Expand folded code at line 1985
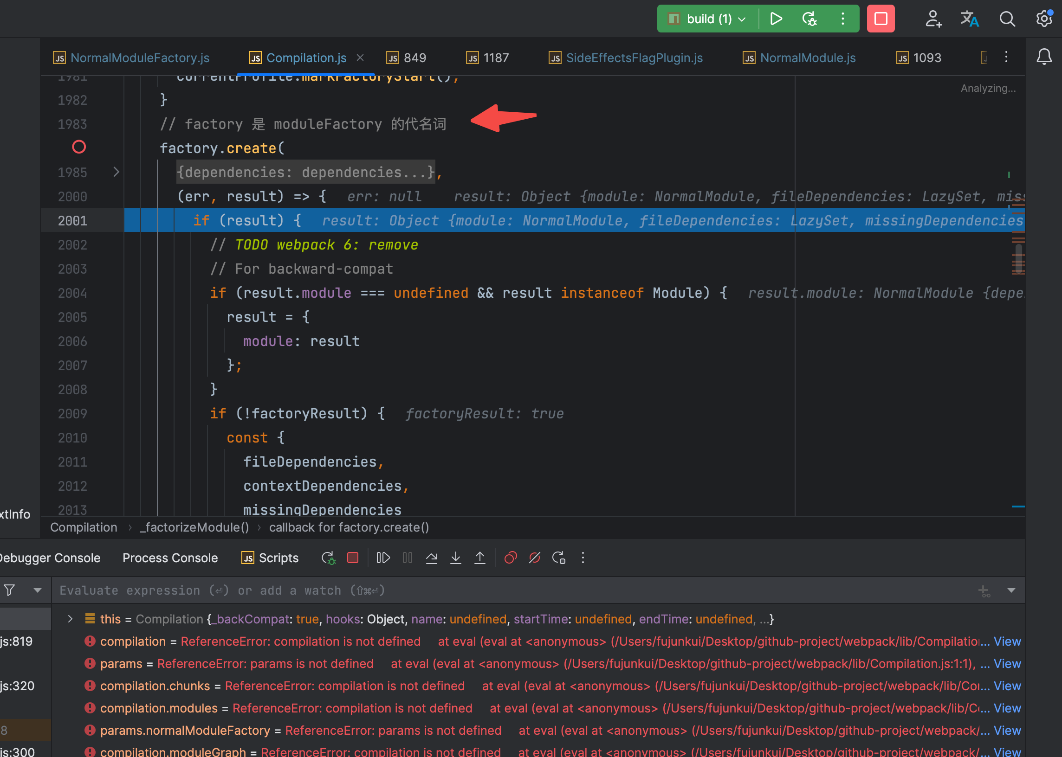Viewport: 1062px width, 757px height. pos(116,172)
